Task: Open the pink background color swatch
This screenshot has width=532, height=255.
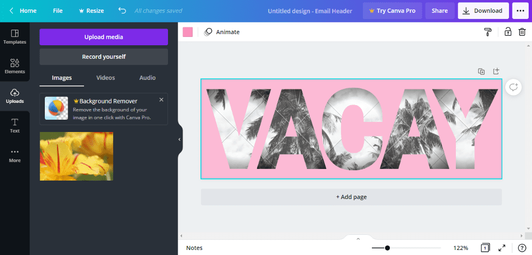Action: tap(188, 32)
